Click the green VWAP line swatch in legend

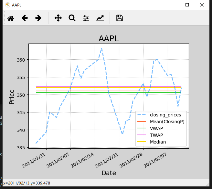pos(142,128)
